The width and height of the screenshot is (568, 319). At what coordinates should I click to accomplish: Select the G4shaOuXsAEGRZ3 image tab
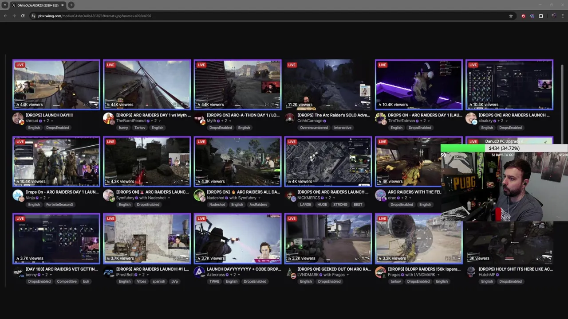(x=38, y=5)
